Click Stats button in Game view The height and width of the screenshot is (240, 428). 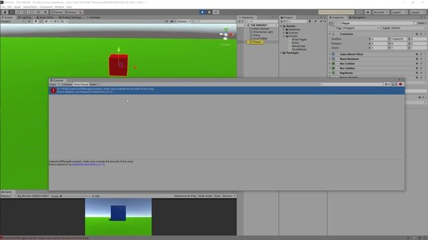point(217,196)
